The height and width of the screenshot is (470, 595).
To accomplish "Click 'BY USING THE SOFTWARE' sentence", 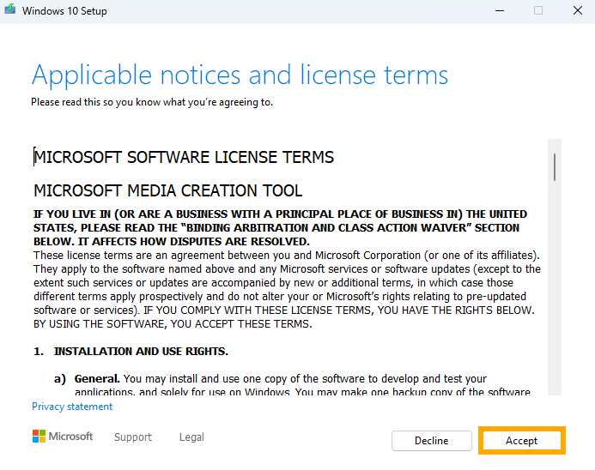I will click(173, 323).
